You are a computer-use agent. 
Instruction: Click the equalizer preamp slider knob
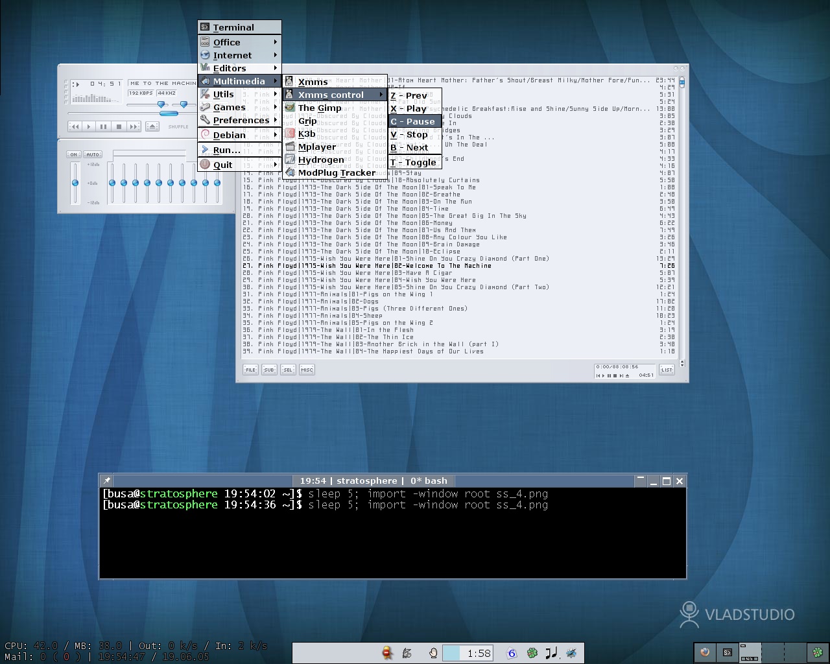pos(75,183)
